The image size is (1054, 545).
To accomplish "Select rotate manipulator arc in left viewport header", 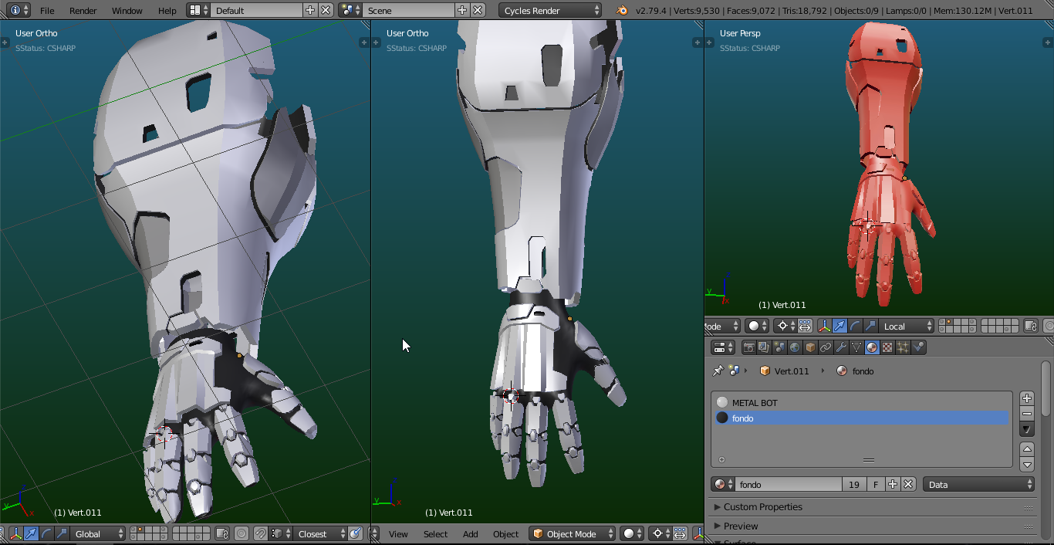I will click(x=46, y=533).
